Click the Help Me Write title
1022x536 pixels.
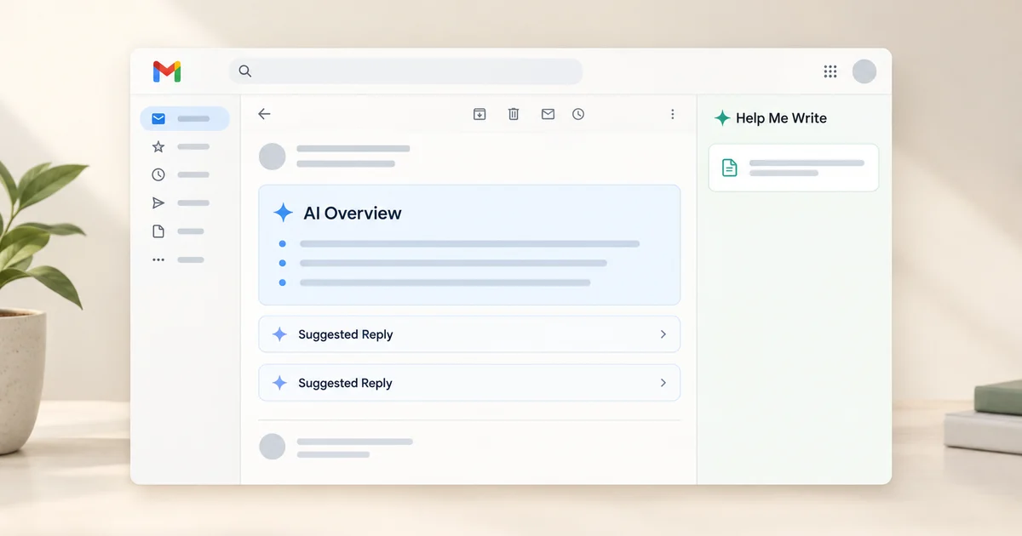click(x=781, y=118)
